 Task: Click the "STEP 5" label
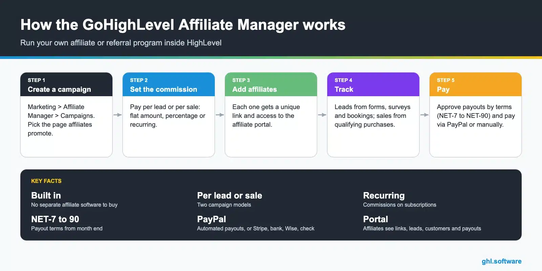pos(446,80)
